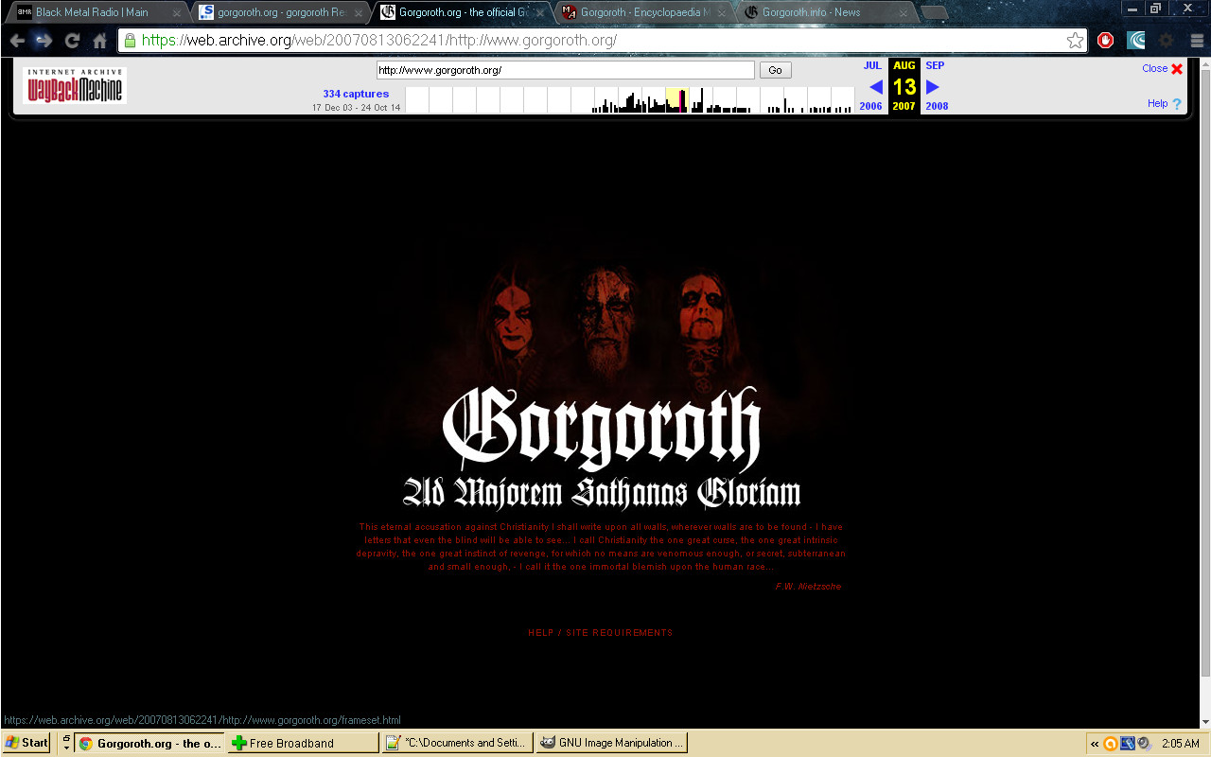The height and width of the screenshot is (757, 1211).
Task: Switch to Gorgoroth.info News tab
Action: tap(825, 12)
